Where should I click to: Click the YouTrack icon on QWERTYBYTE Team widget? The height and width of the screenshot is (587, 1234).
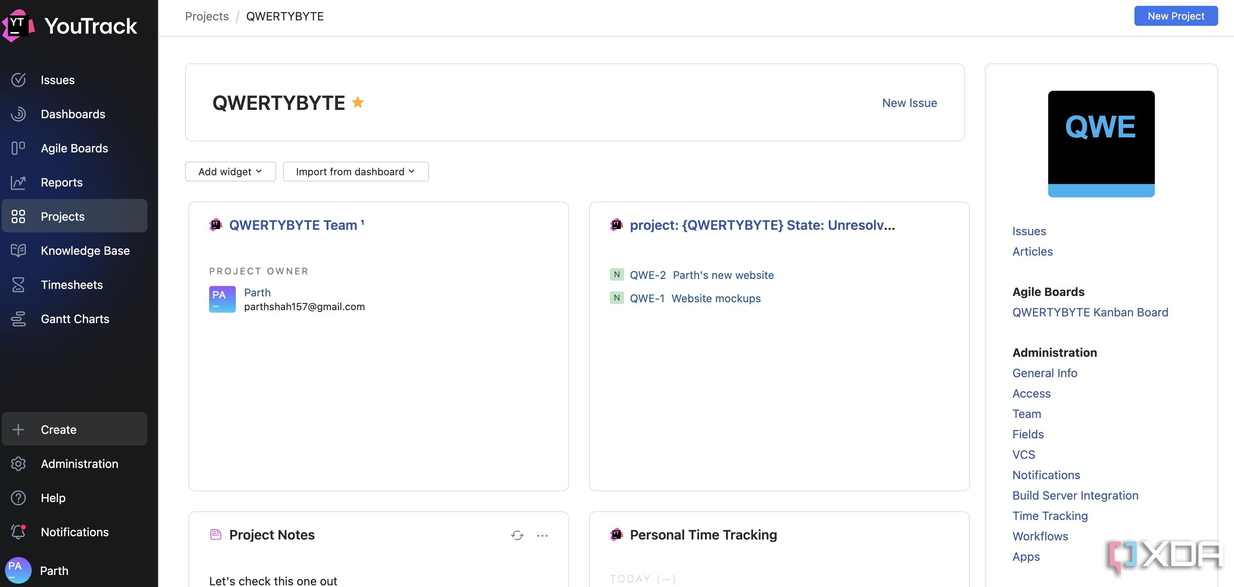(x=215, y=224)
